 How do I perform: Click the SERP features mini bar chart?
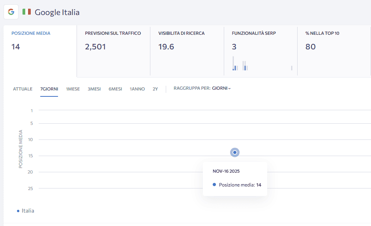point(262,63)
